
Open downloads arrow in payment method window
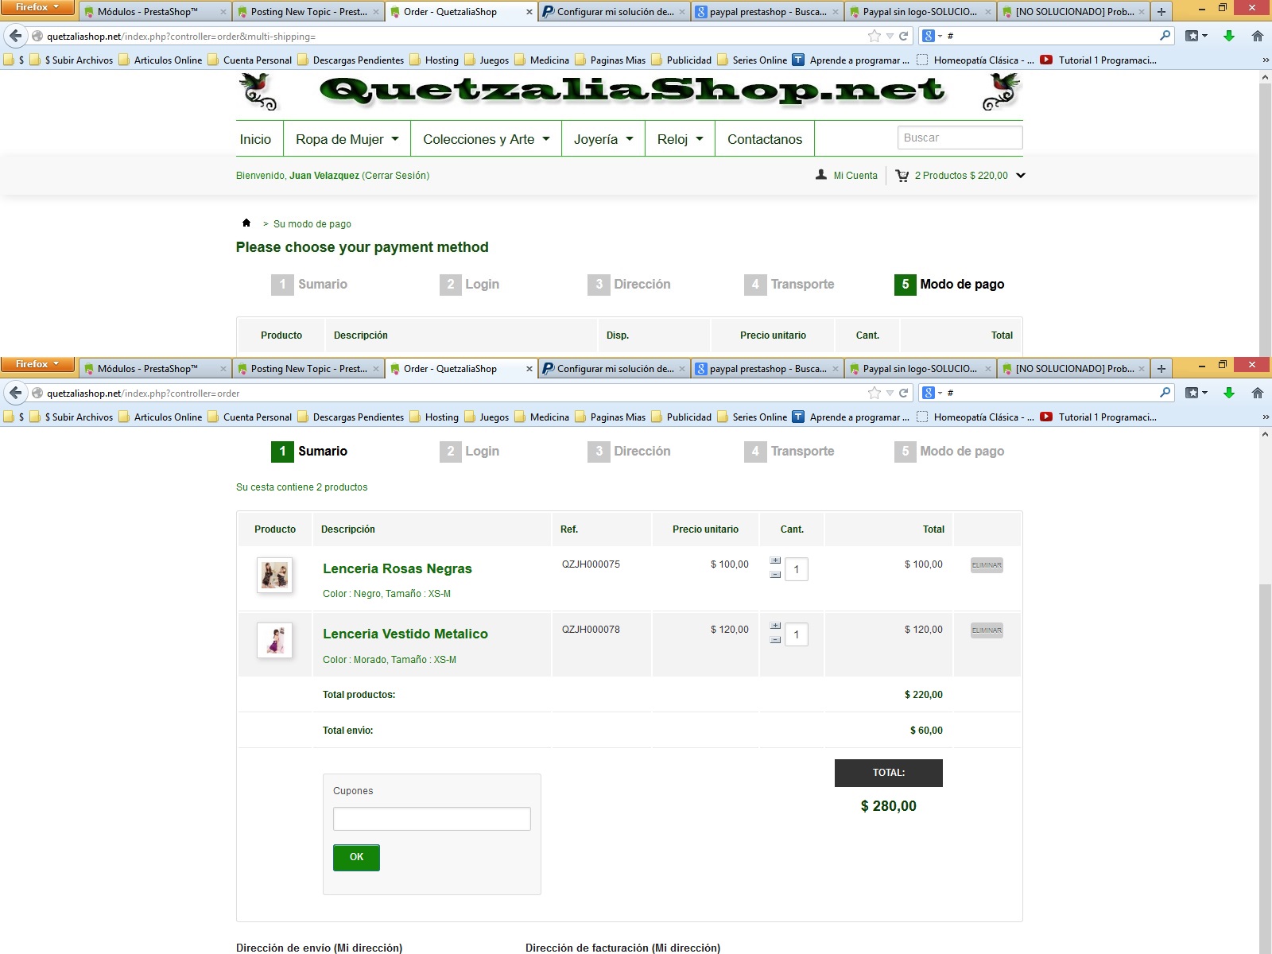1228,36
